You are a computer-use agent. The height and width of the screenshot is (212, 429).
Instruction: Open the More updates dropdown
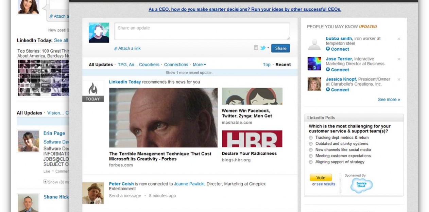click(x=199, y=65)
